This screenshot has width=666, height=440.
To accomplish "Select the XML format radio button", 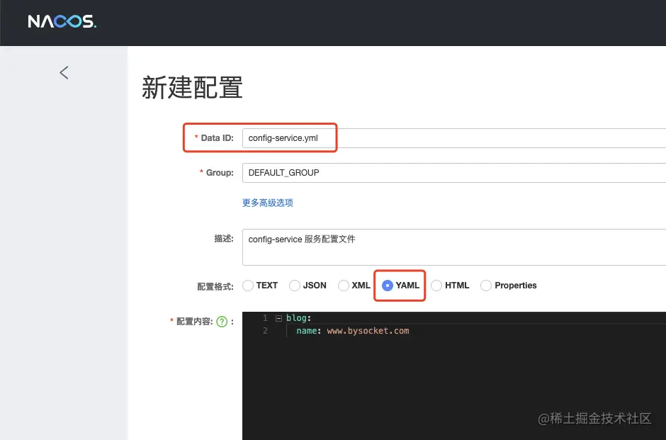I will [x=344, y=286].
